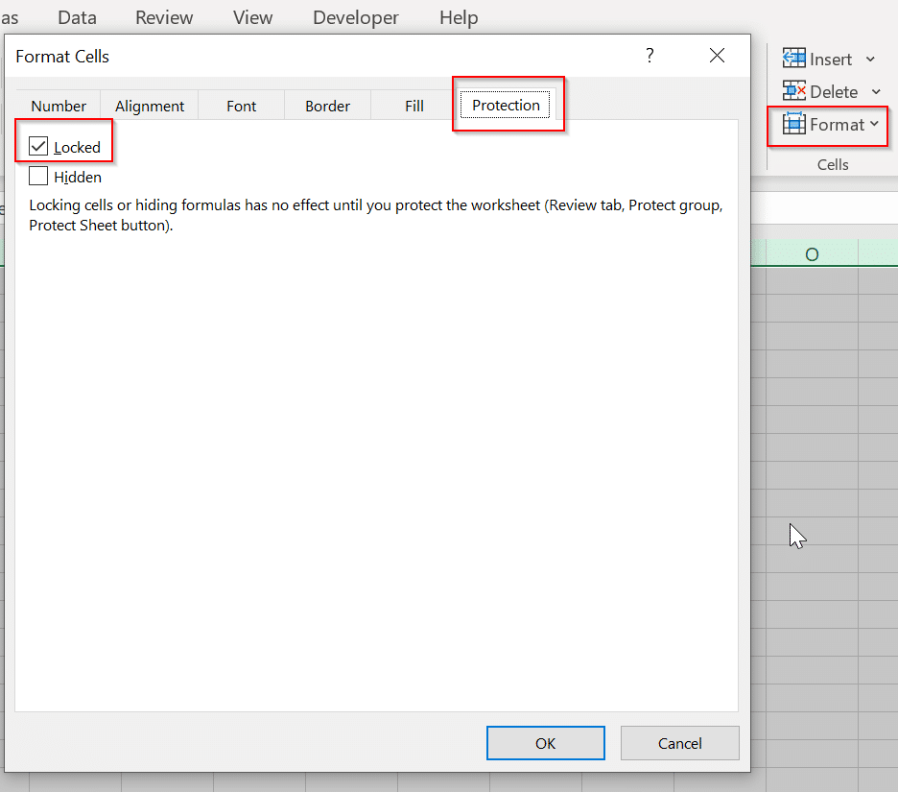Image resolution: width=898 pixels, height=792 pixels.
Task: Select the Border tab
Action: click(x=327, y=106)
